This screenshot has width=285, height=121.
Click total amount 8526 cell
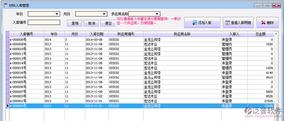tap(261, 96)
